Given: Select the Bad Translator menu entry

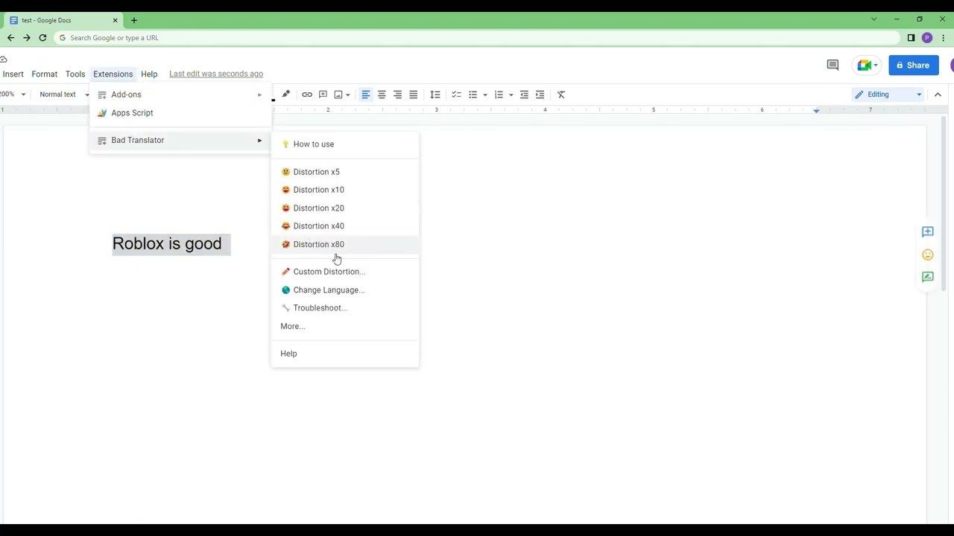Looking at the screenshot, I should [180, 140].
